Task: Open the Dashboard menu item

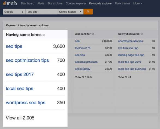Action: tap(28, 4)
